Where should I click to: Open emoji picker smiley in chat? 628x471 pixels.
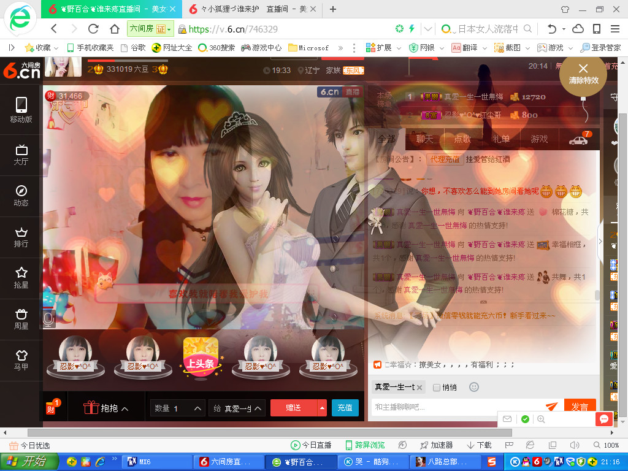point(474,387)
